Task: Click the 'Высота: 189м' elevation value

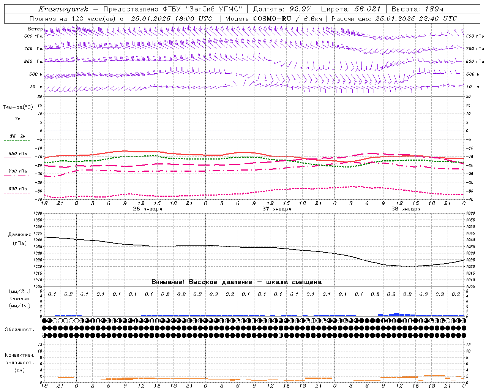Action: click(x=417, y=9)
